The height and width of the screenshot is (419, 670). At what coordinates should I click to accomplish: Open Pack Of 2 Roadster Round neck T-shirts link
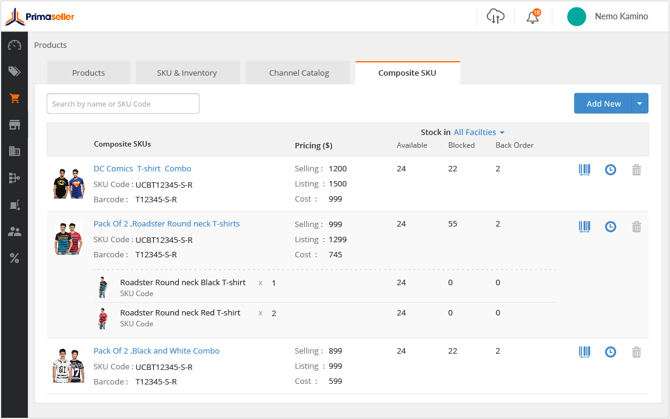pyautogui.click(x=167, y=223)
